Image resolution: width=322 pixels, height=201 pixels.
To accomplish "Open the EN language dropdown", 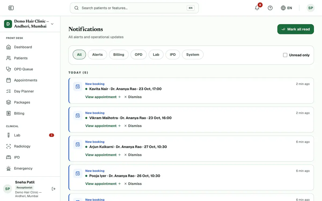I will pyautogui.click(x=286, y=8).
